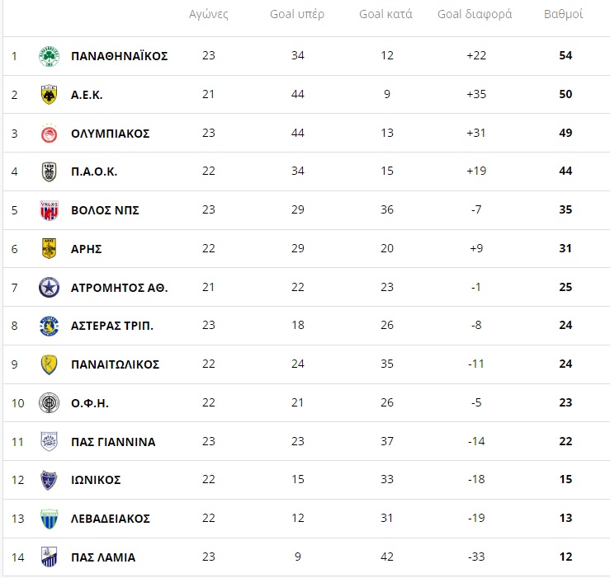Click the Atromitos blue star crest

pyautogui.click(x=49, y=288)
